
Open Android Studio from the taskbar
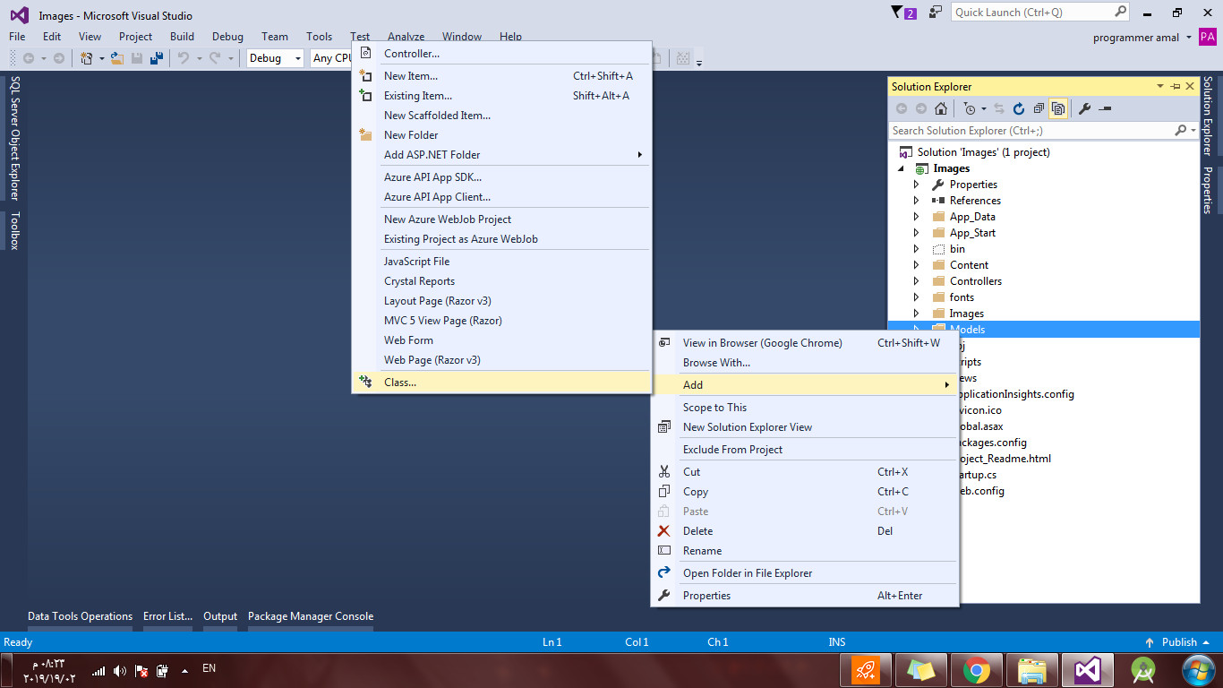pos(1142,670)
